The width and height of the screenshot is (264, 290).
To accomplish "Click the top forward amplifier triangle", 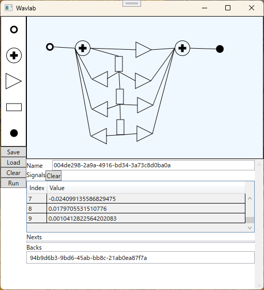I will point(143,50).
